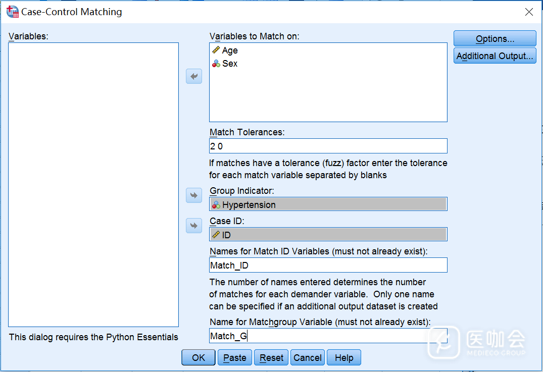Select the Sex variable in the match list
543x372 pixels.
point(230,64)
